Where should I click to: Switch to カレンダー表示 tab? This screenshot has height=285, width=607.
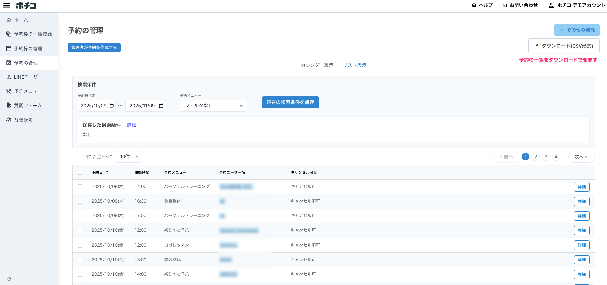[317, 65]
